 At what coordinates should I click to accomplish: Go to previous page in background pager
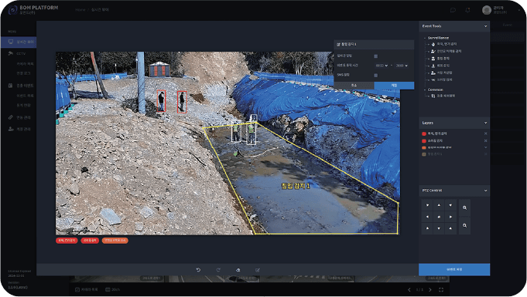[409, 290]
